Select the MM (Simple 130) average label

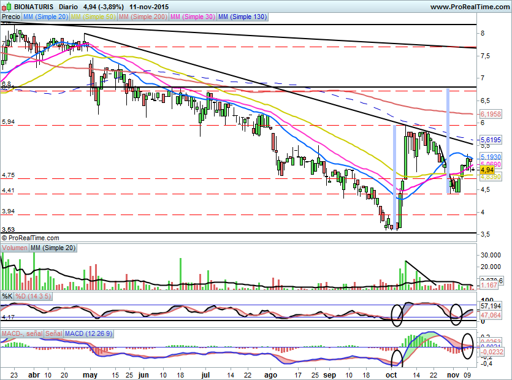[x=242, y=17]
